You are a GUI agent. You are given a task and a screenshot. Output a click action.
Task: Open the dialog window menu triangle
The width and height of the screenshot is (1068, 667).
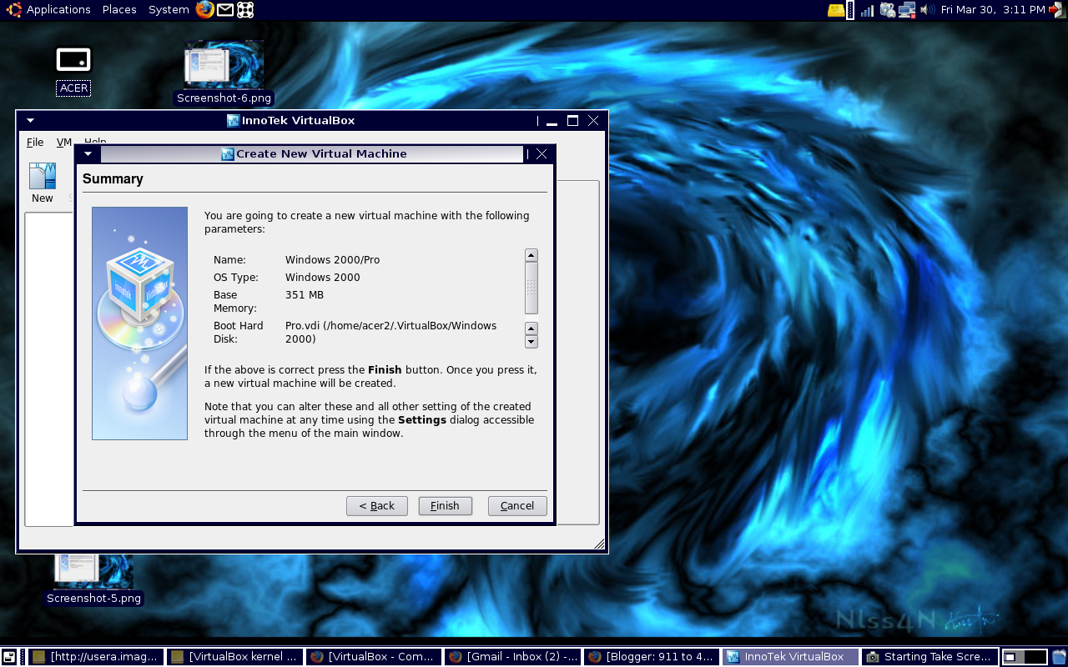click(x=88, y=153)
